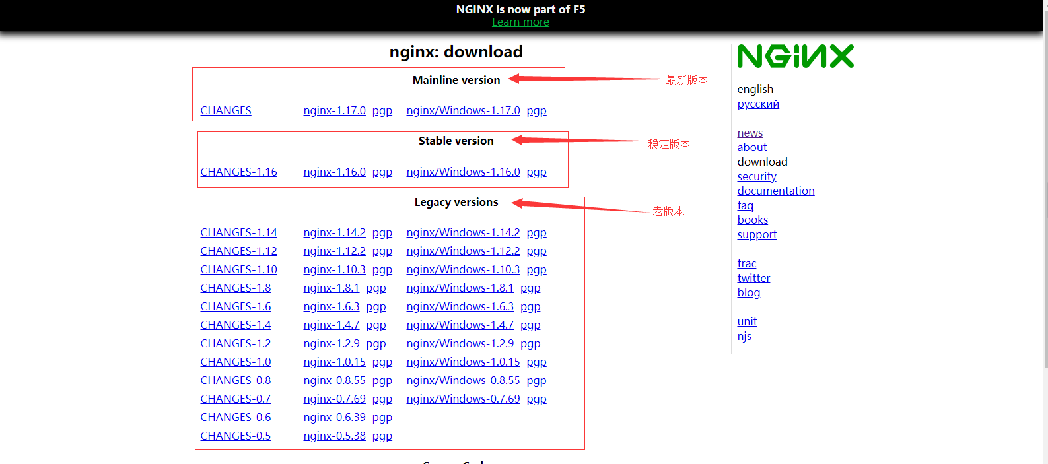Image resolution: width=1048 pixels, height=464 pixels.
Task: Go to the security page
Action: 757,176
